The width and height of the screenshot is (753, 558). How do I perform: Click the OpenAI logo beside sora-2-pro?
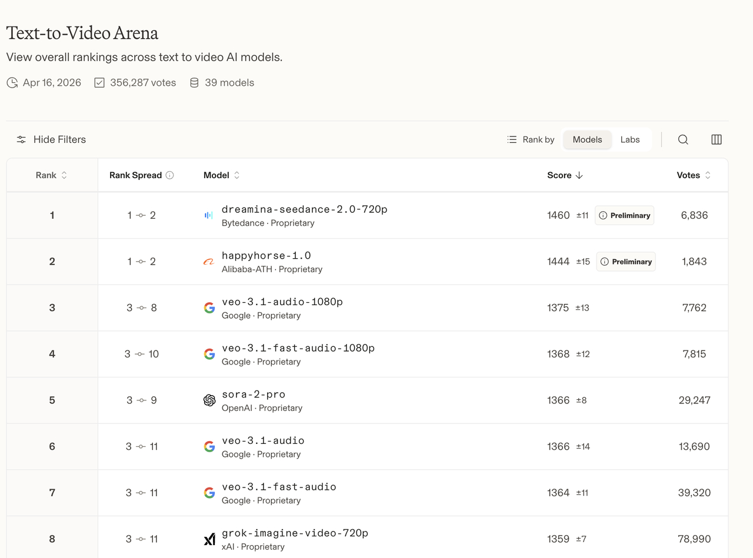click(209, 400)
